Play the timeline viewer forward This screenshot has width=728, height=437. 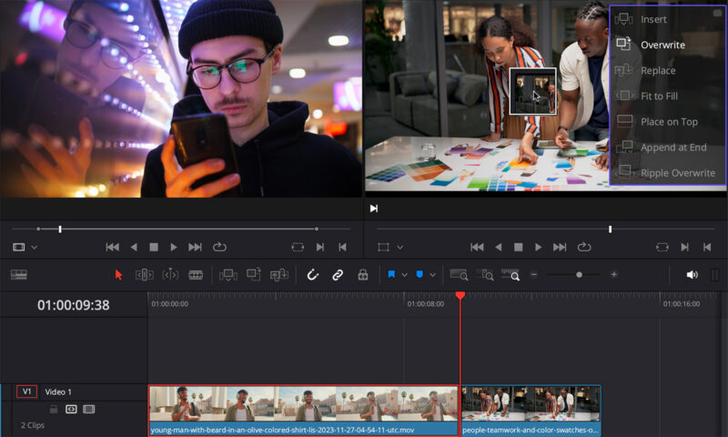click(538, 247)
